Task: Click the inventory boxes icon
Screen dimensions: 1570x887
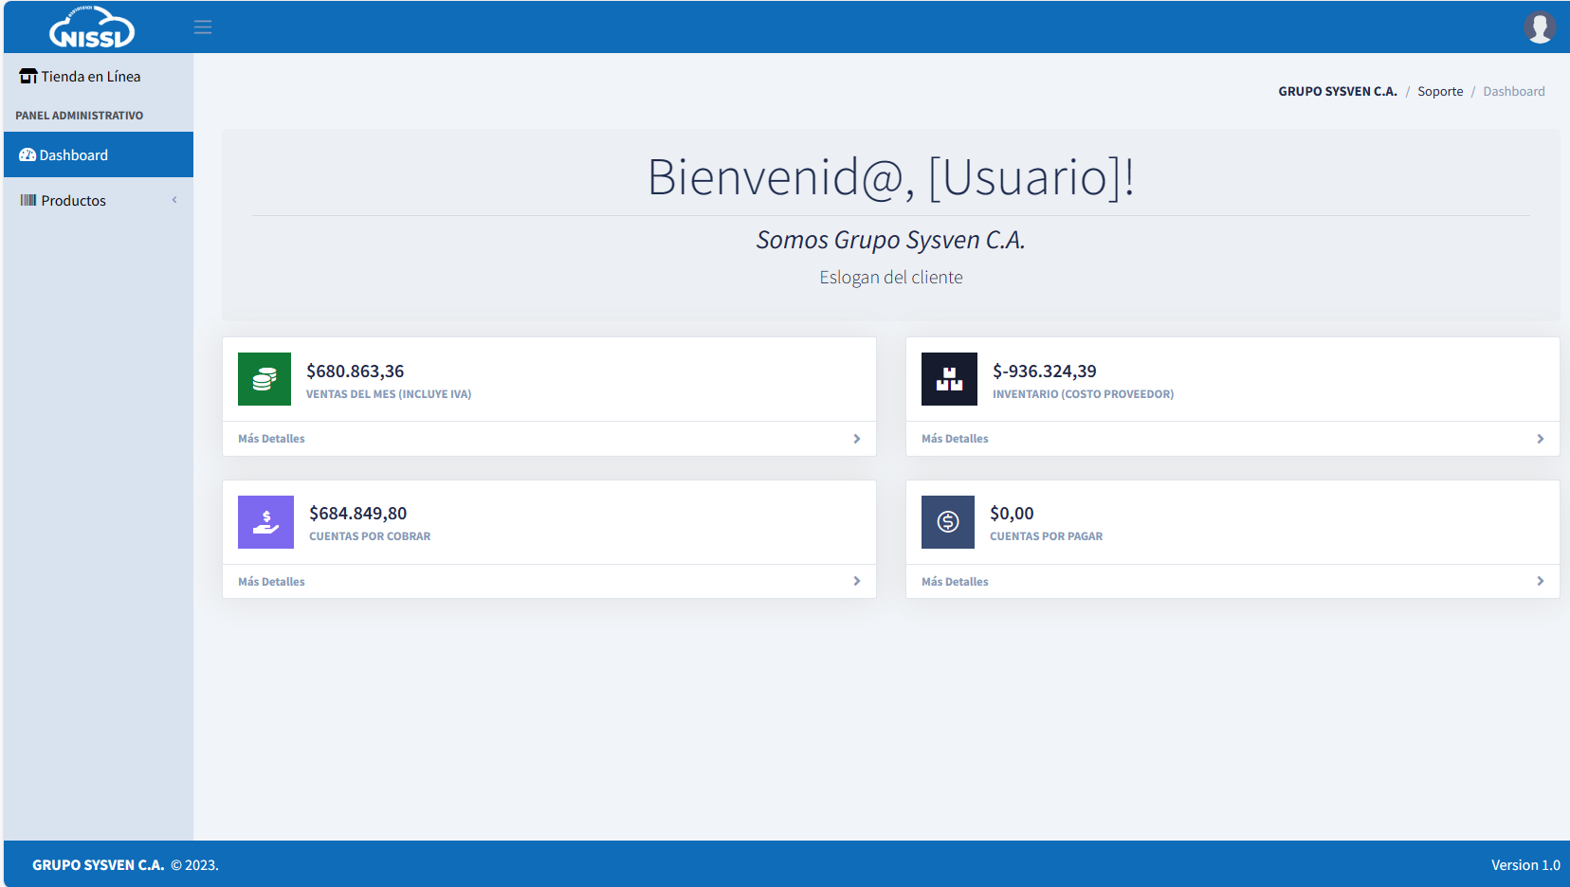Action: (949, 379)
